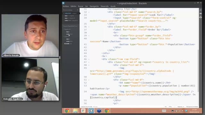
Task: Fold code at line 47
Action: pyautogui.click(x=89, y=62)
